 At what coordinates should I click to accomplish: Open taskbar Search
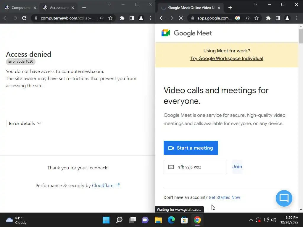tap(119, 220)
